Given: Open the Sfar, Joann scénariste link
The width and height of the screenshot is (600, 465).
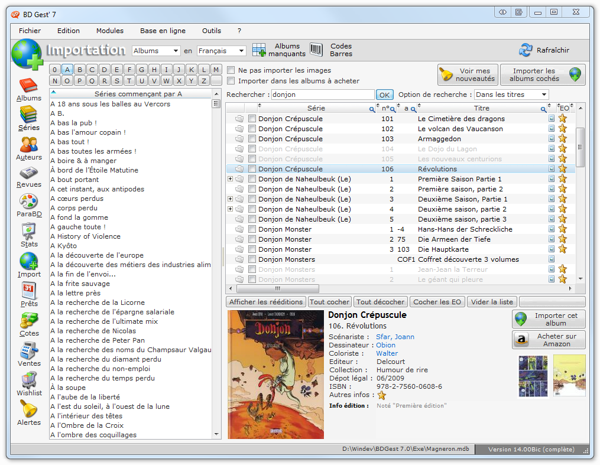Looking at the screenshot, I should pyautogui.click(x=395, y=337).
